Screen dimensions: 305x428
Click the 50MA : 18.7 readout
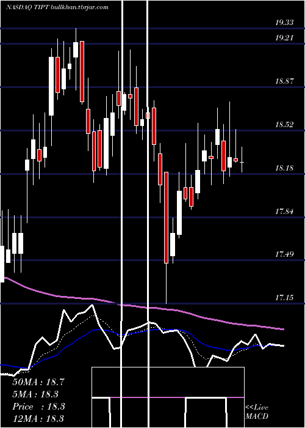(38, 382)
